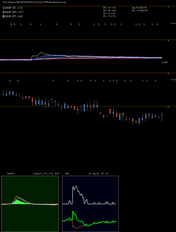Select the 'DOW ST: 1.74' legend label
The width and height of the screenshot is (176, 232).
coord(14,8)
